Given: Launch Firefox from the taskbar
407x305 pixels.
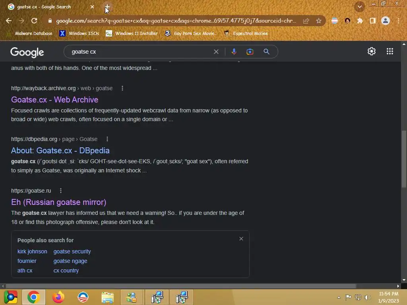Looking at the screenshot, I should pos(58,297).
